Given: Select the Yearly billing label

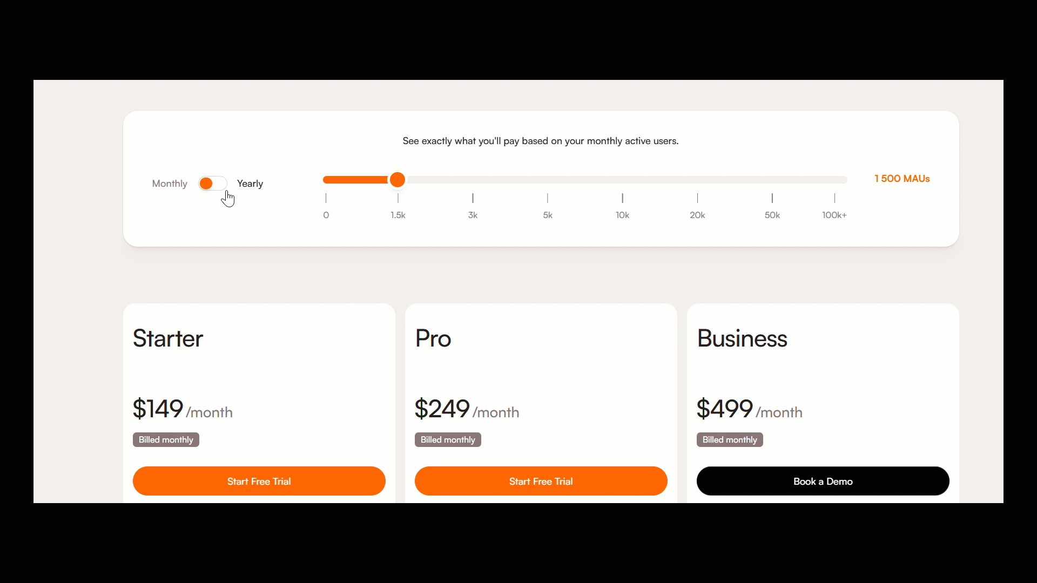Looking at the screenshot, I should click(250, 184).
